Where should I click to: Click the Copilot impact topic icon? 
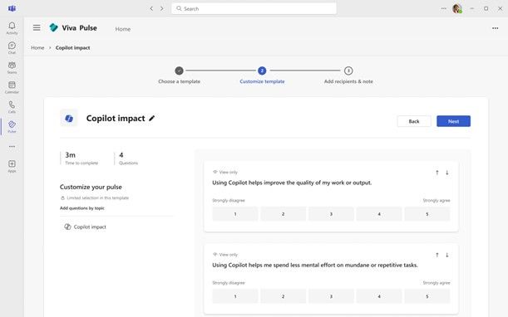67,227
